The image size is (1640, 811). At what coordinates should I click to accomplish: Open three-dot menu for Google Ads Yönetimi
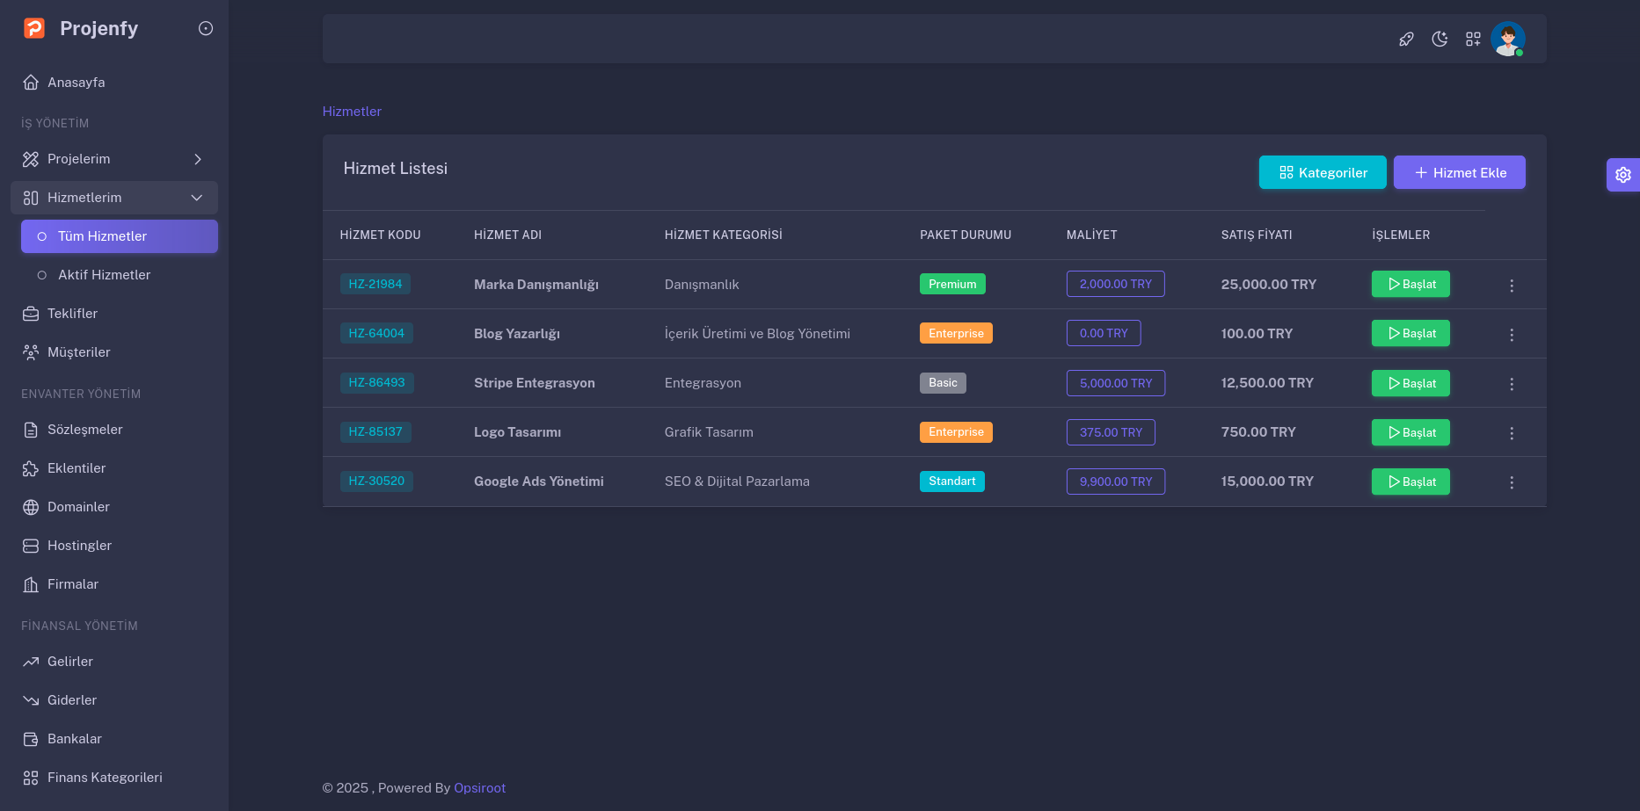pyautogui.click(x=1511, y=482)
